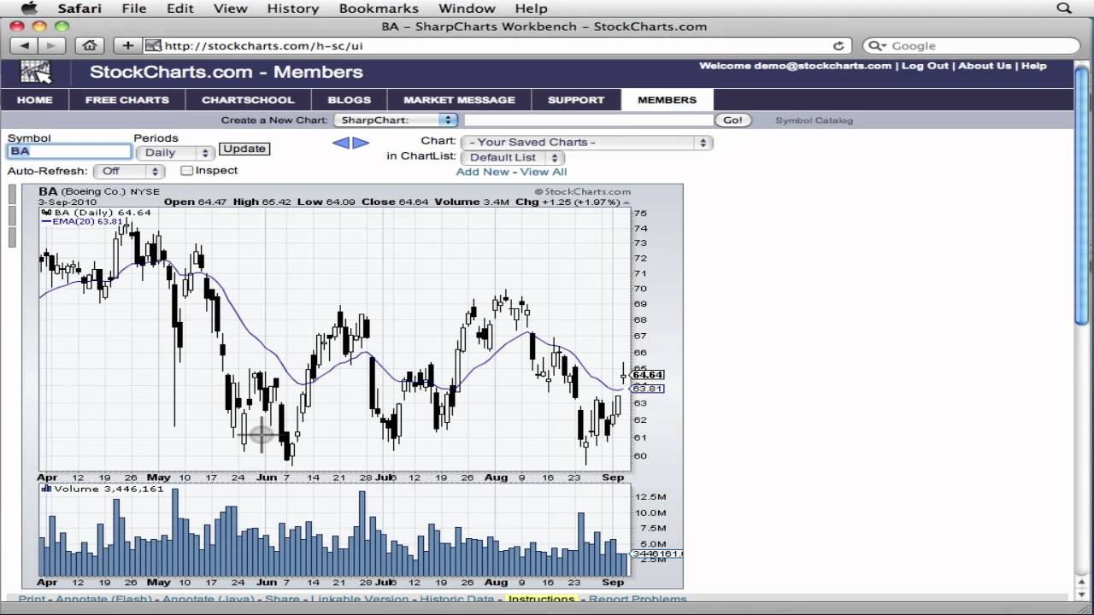This screenshot has width=1094, height=615.
Task: Open the BLOGS tab
Action: tap(349, 100)
